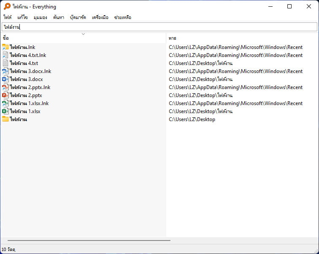
Task: Open the มุมมอง (View) menu
Action: [40, 17]
